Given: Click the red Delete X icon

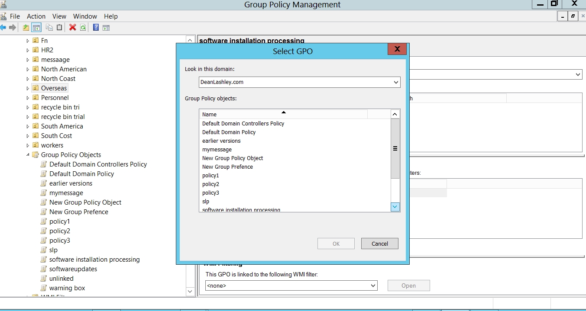Looking at the screenshot, I should (x=72, y=28).
